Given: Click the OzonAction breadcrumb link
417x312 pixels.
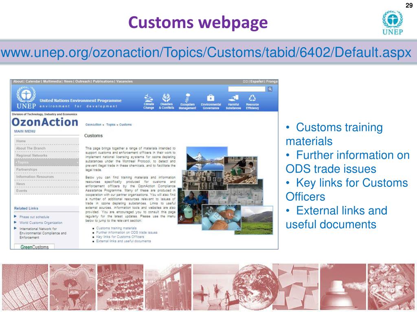Looking at the screenshot, I should [93, 125].
